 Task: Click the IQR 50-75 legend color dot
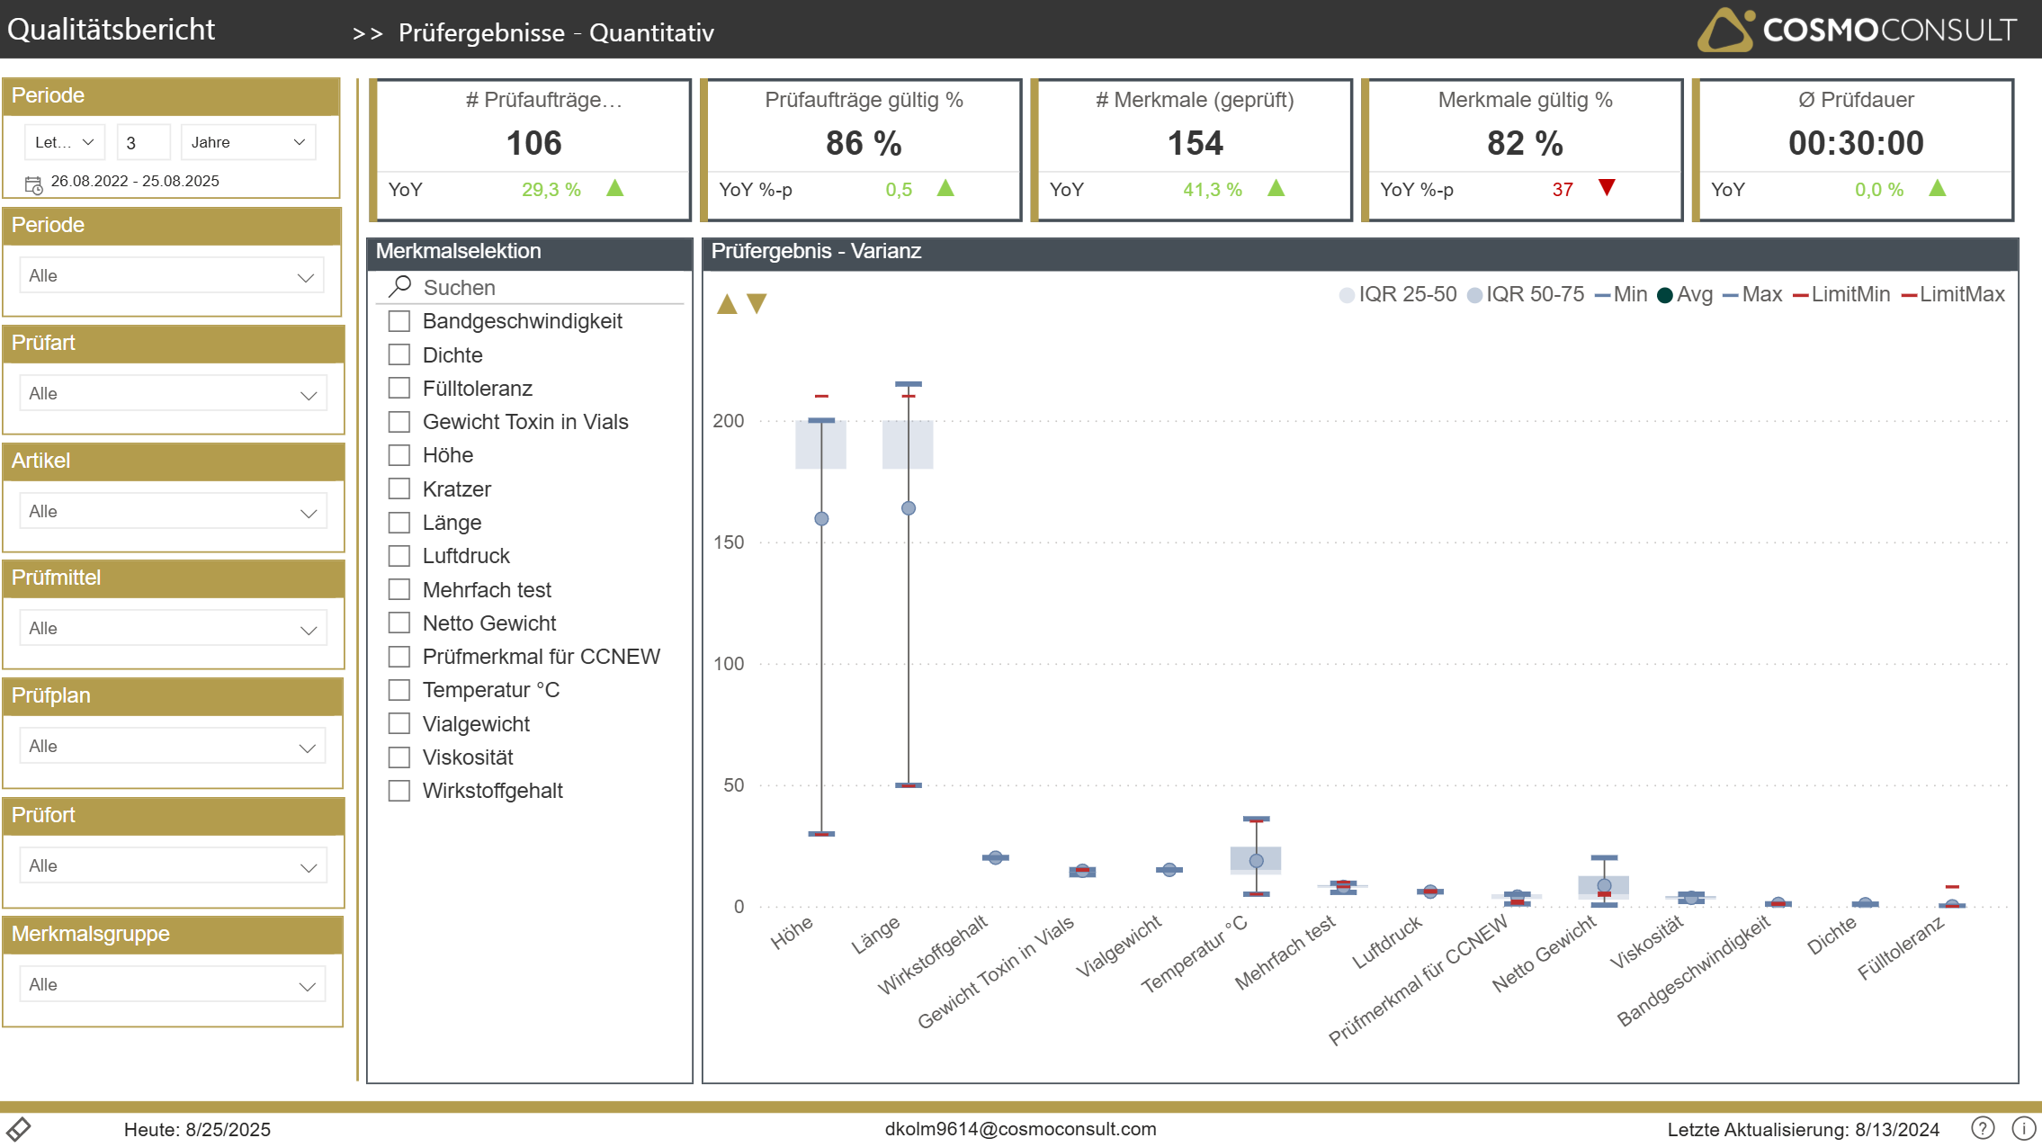click(x=1475, y=295)
